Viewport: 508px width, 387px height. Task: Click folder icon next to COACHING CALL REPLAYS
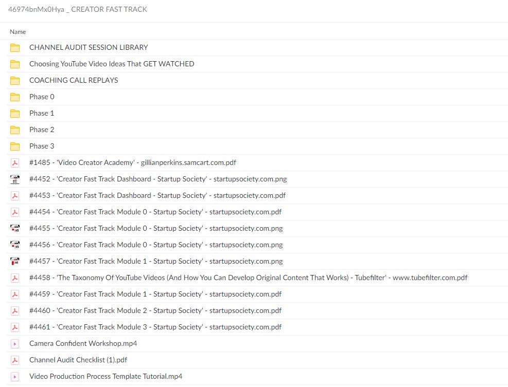pyautogui.click(x=14, y=81)
